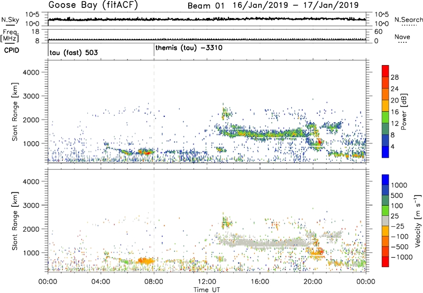Screen dimensions: 423x293
Task: Click the 'themis (tau) -3310' CPID text
Action: tap(189, 48)
